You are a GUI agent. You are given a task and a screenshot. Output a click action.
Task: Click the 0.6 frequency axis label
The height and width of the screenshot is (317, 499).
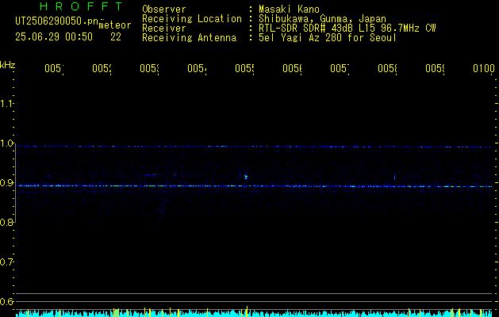[x=6, y=301]
